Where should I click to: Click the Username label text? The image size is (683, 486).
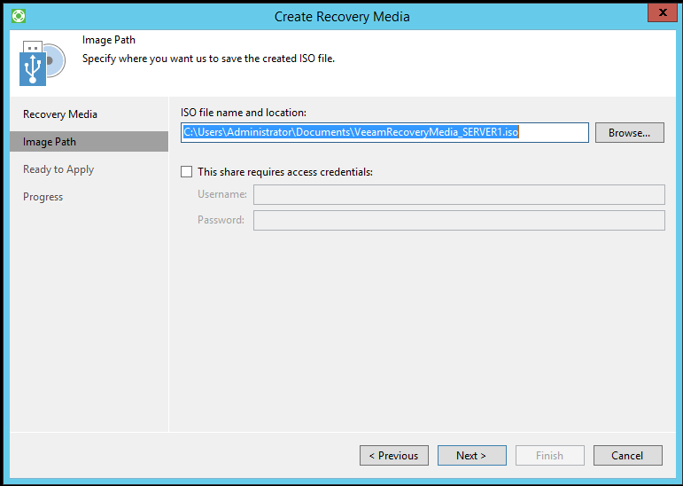[x=221, y=194]
